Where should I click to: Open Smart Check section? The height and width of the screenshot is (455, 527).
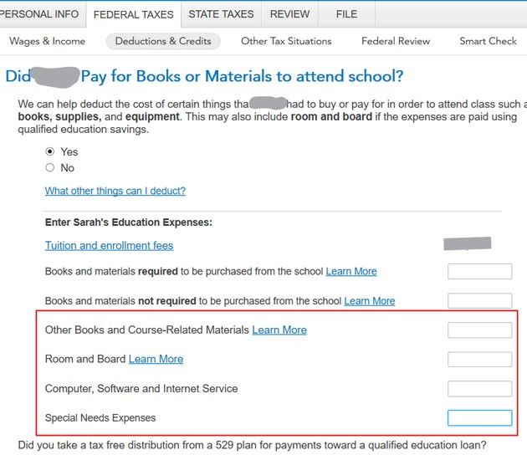point(488,41)
